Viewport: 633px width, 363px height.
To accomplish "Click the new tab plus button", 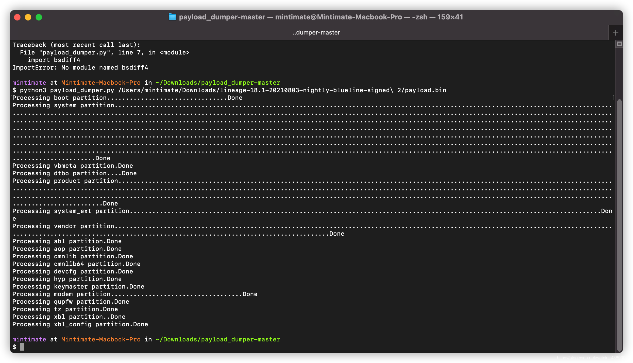I will point(615,33).
